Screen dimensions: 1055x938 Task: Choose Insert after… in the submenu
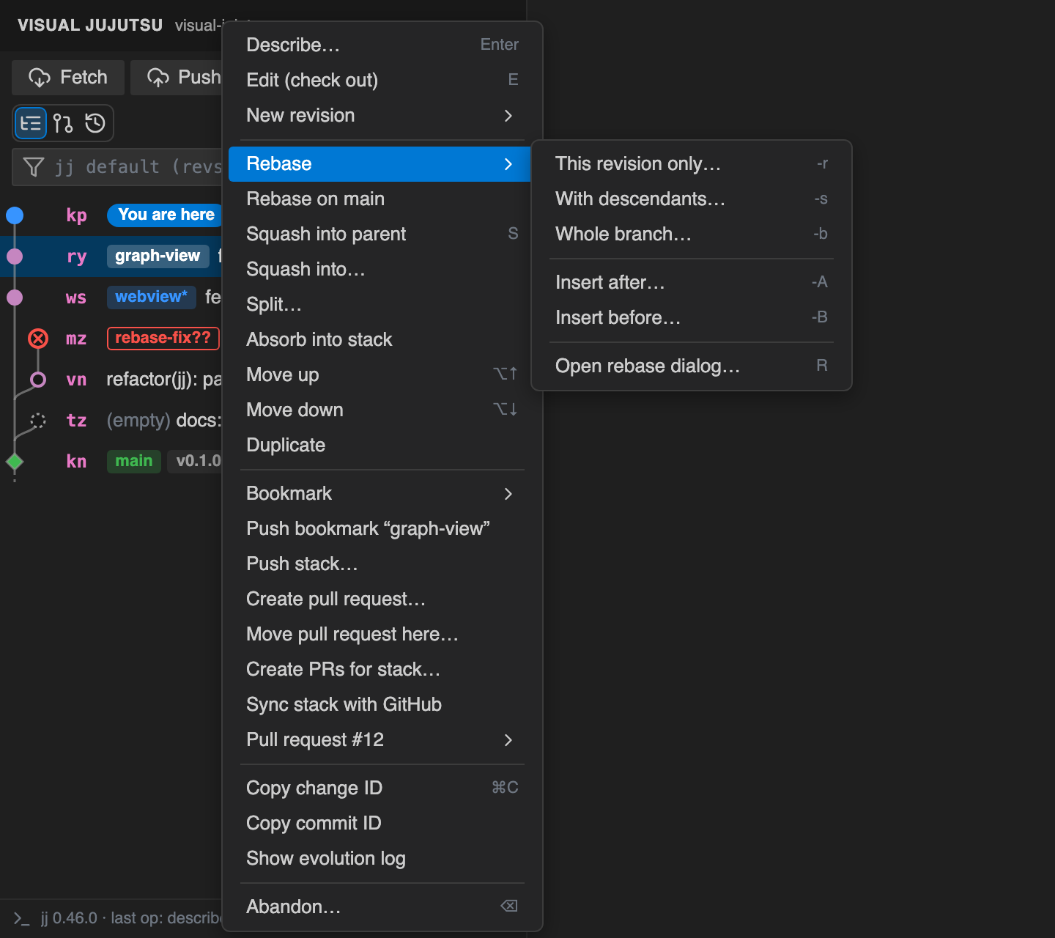[x=692, y=283]
